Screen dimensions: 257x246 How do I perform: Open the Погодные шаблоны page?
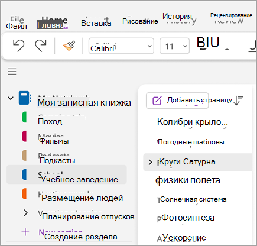[191, 142]
